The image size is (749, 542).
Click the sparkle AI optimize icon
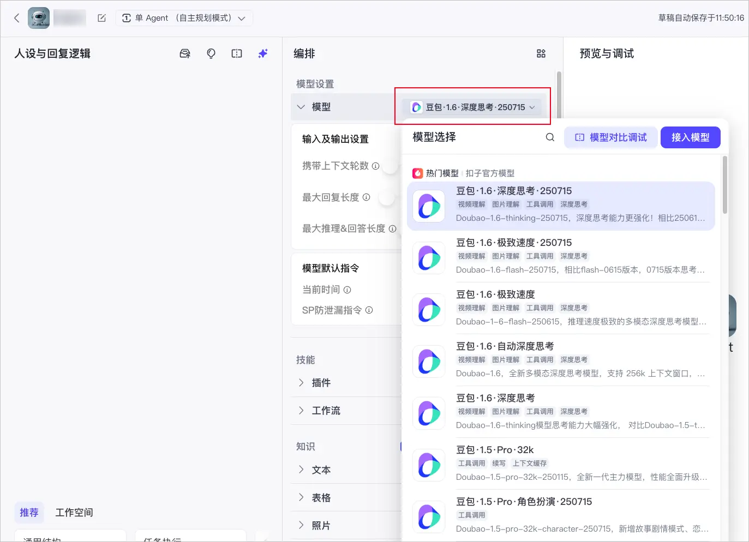(263, 53)
